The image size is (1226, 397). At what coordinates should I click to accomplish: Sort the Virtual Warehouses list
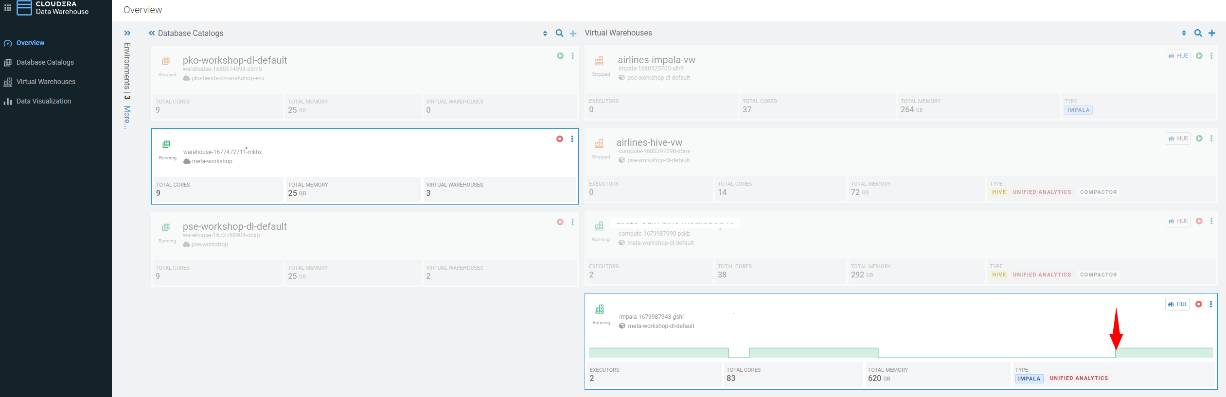click(1184, 33)
